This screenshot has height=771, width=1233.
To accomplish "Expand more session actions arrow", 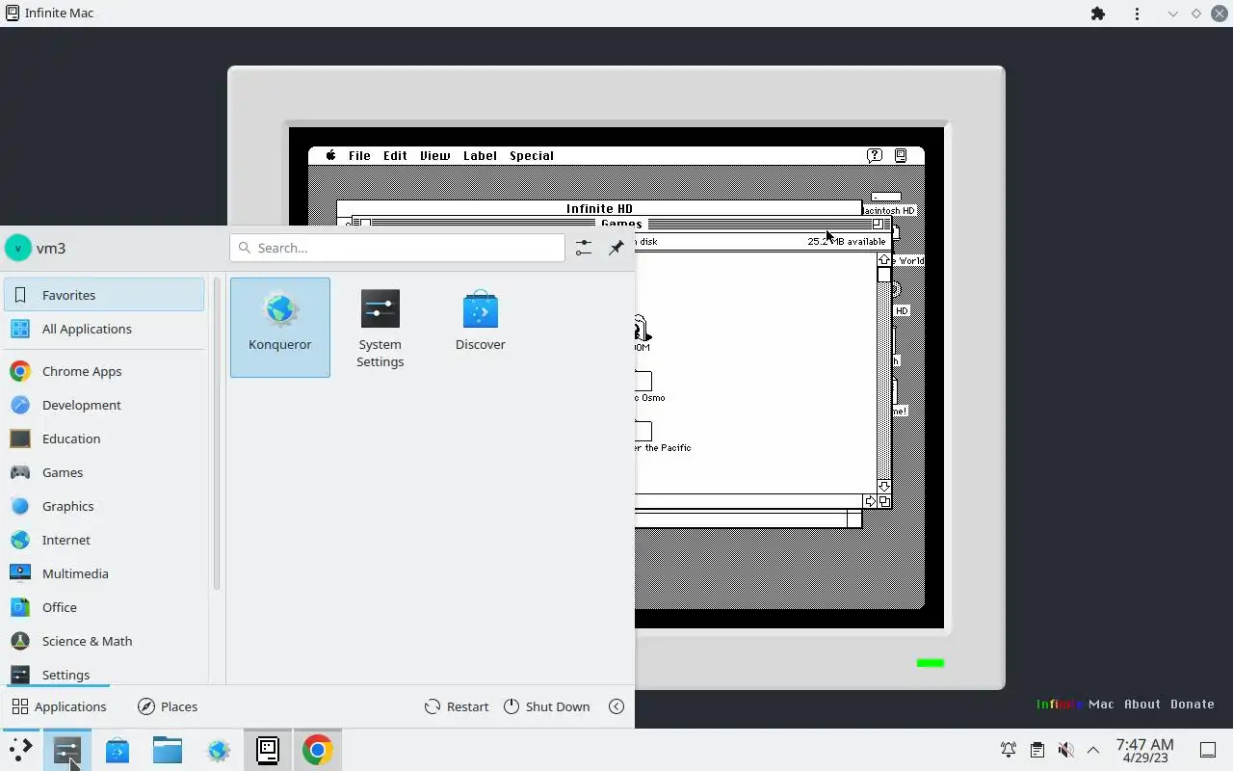I will (616, 706).
